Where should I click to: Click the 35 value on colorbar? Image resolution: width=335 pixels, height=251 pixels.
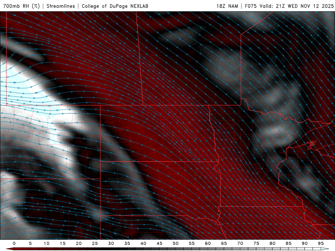(x=127, y=243)
